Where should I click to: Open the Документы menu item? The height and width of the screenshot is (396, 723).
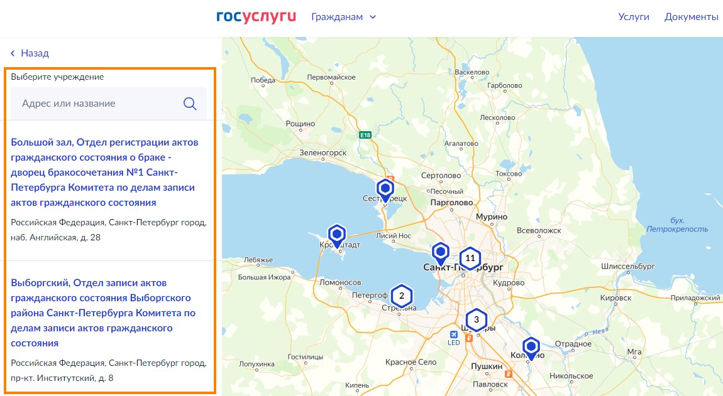pyautogui.click(x=691, y=17)
